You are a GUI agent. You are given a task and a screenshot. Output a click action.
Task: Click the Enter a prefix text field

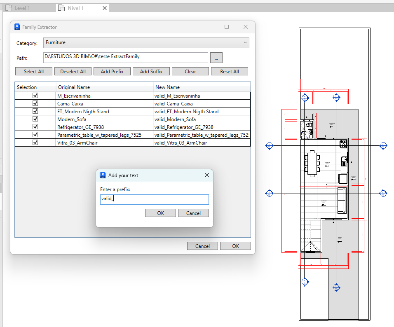pos(154,199)
